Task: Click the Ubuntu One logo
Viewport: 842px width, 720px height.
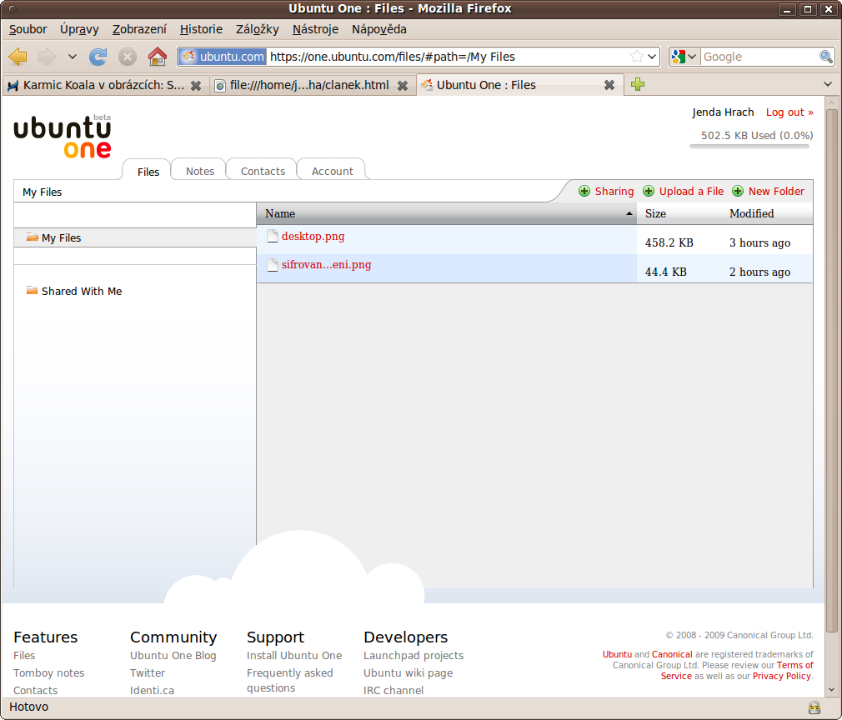Action: (x=63, y=137)
